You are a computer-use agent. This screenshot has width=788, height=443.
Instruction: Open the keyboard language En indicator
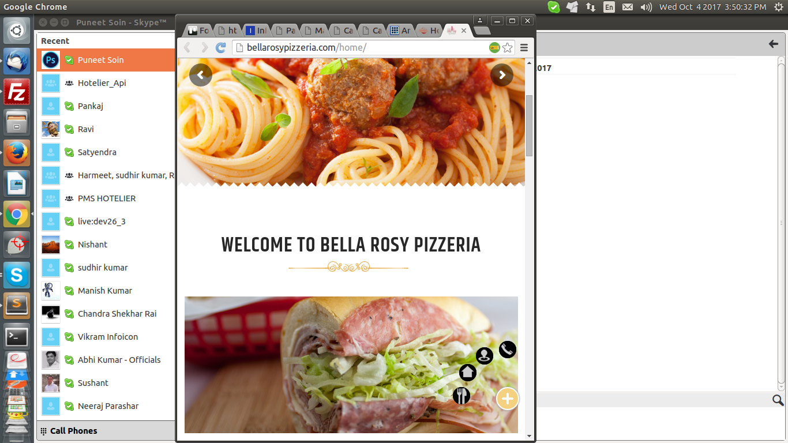(x=609, y=7)
